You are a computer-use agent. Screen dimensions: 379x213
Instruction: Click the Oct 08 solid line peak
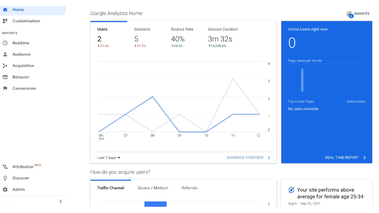tap(152, 97)
